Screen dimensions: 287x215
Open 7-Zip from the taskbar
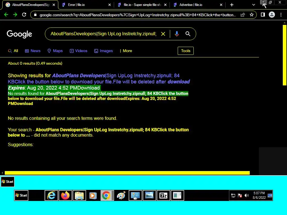click(x=163, y=195)
